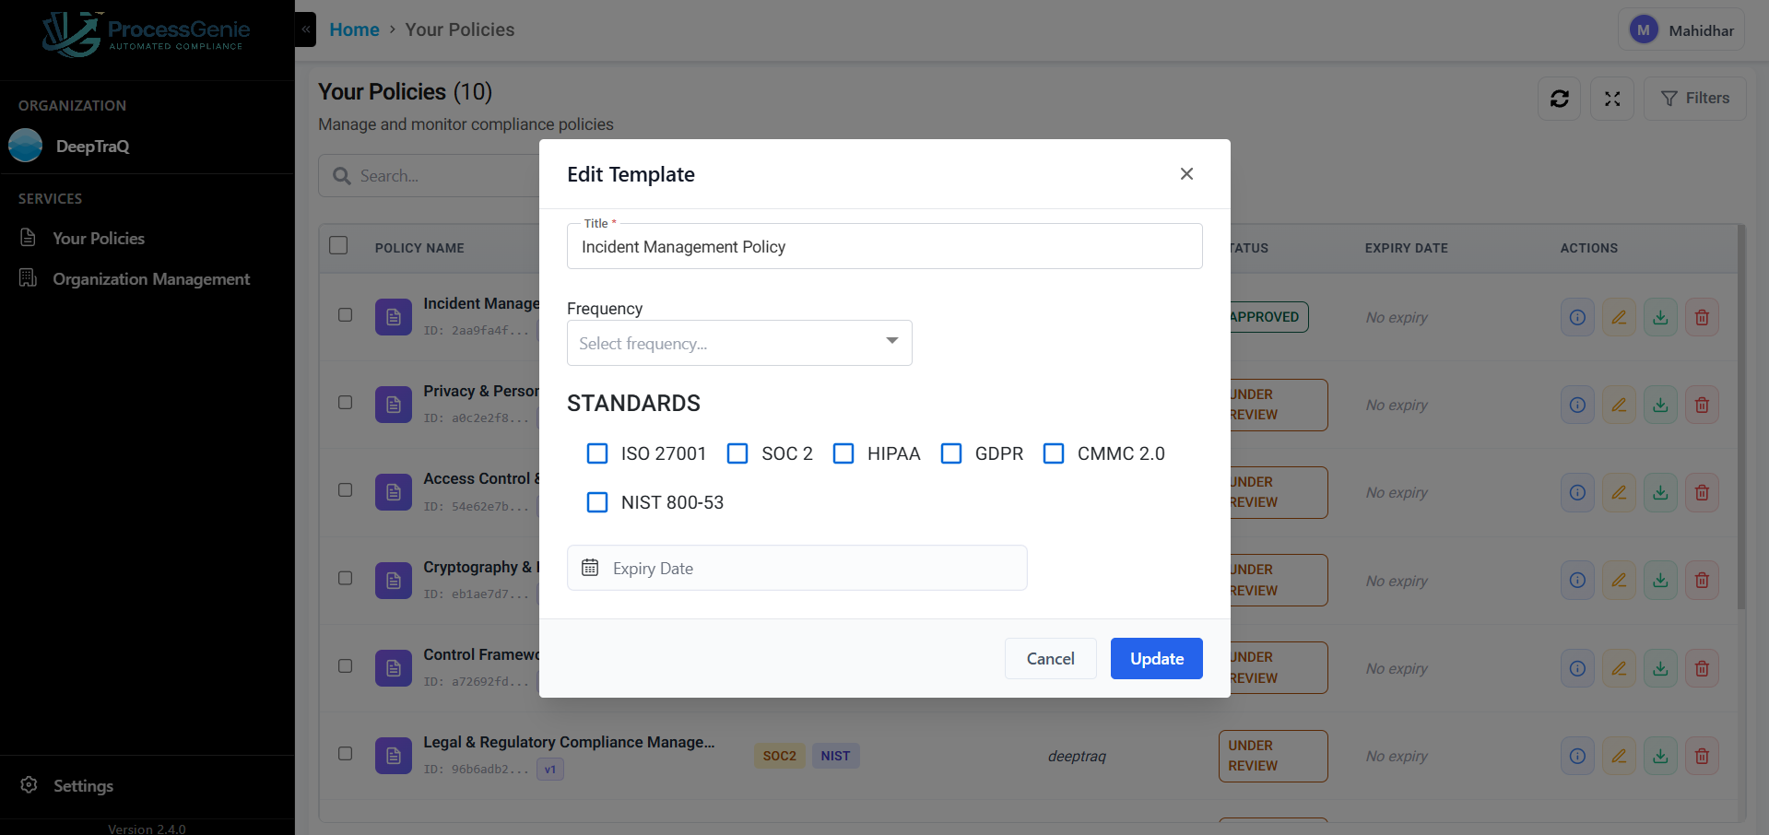Viewport: 1769px width, 835px height.
Task: Edit the Control Framework policy
Action: (x=1619, y=668)
